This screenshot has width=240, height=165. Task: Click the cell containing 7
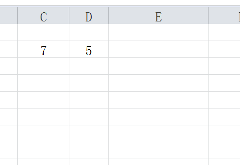click(43, 49)
